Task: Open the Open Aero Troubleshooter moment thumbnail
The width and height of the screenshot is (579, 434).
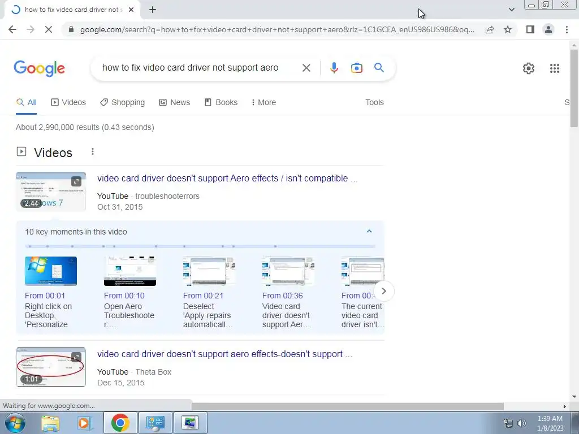Action: [130, 271]
